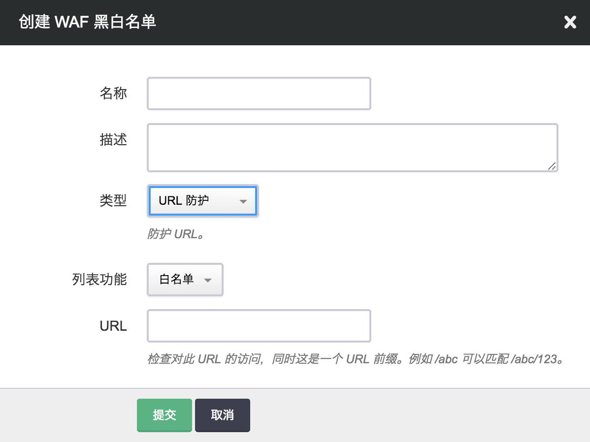Image resolution: width=590 pixels, height=442 pixels.
Task: Click the URL 前缀 help description text
Action: [x=355, y=359]
